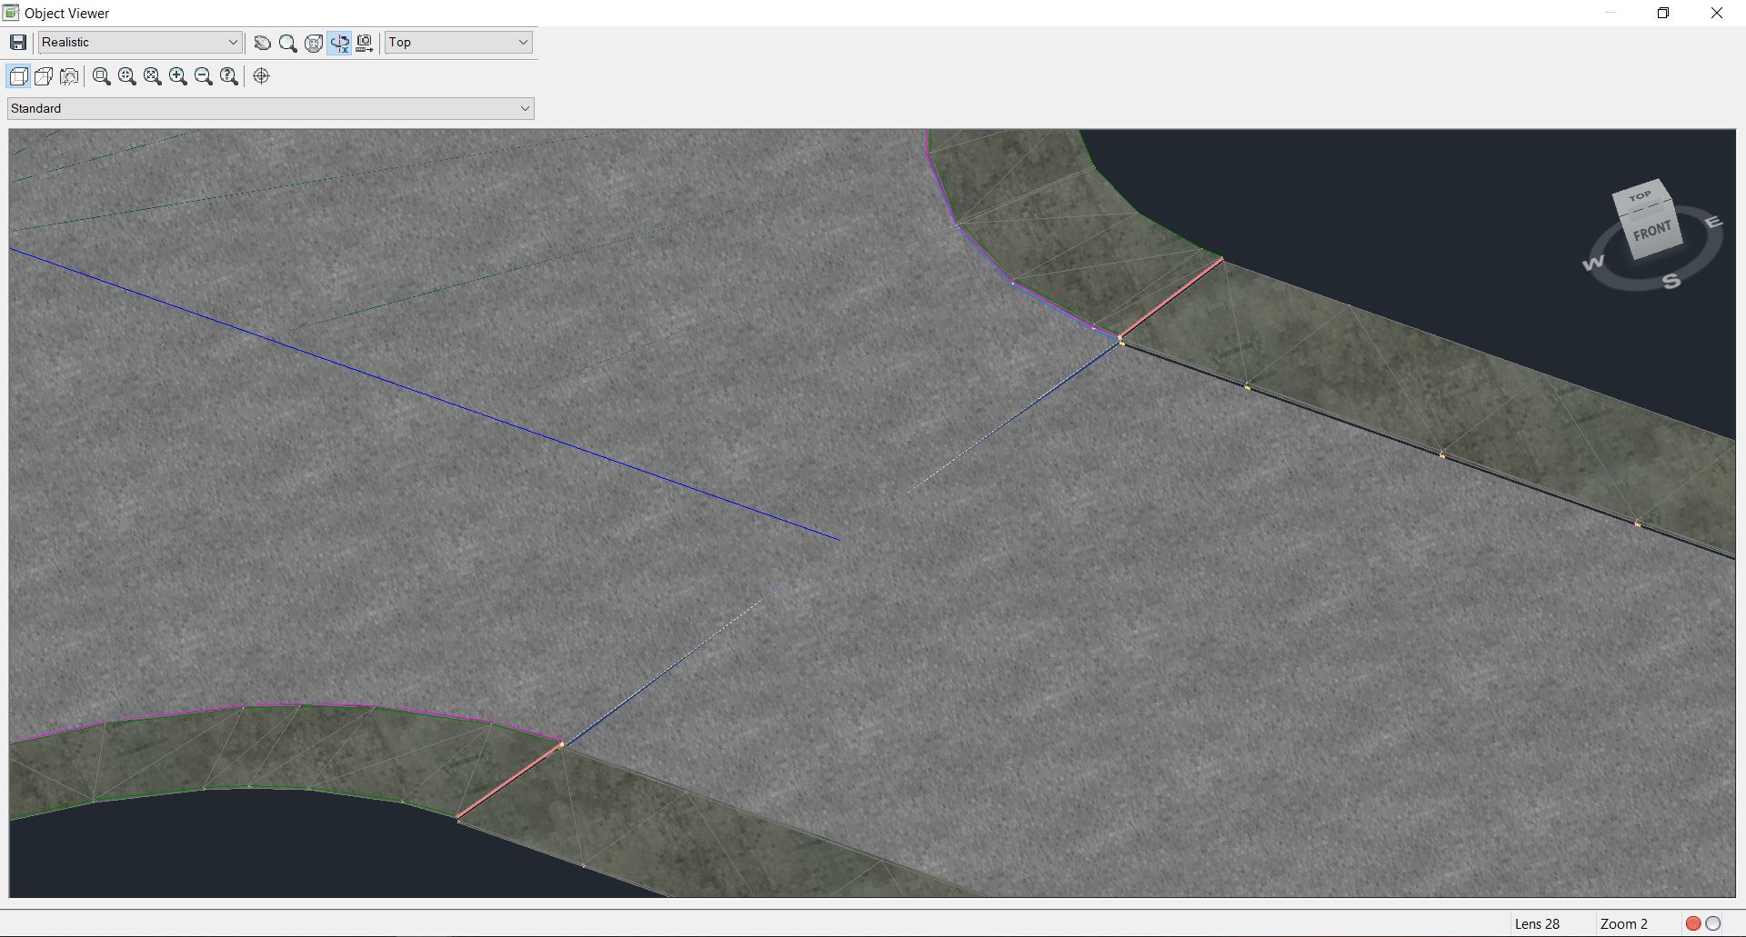Open the camera snapshot tool
The image size is (1746, 937).
[x=364, y=43]
